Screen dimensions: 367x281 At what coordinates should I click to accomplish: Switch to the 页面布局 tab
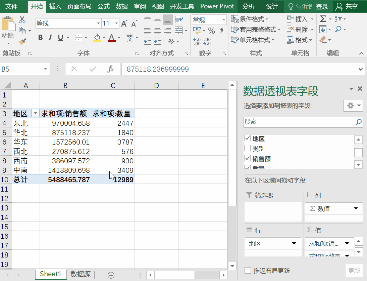click(80, 6)
